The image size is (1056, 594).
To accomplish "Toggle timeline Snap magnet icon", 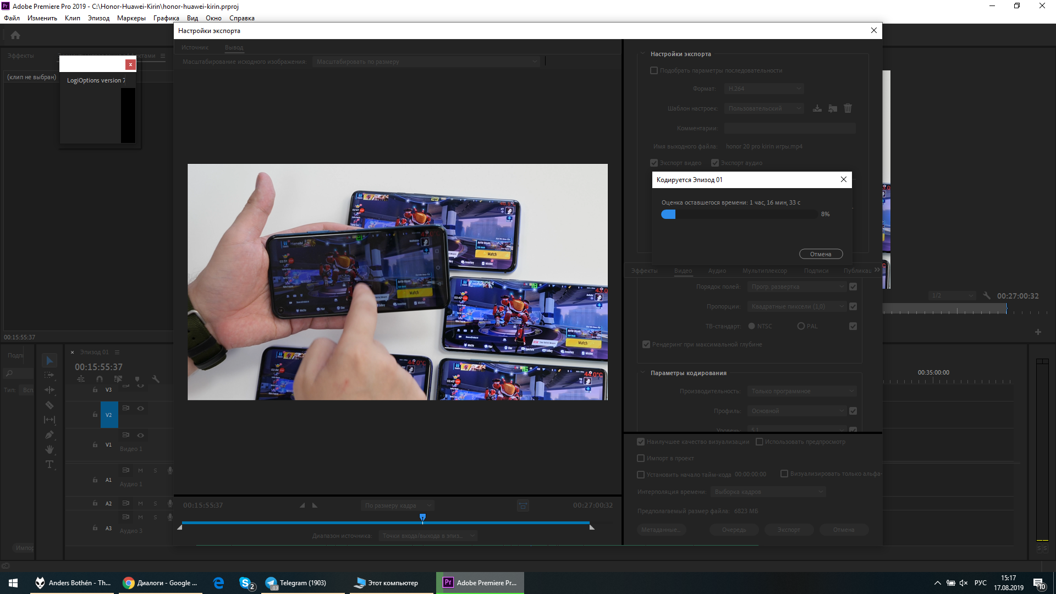I will (100, 379).
